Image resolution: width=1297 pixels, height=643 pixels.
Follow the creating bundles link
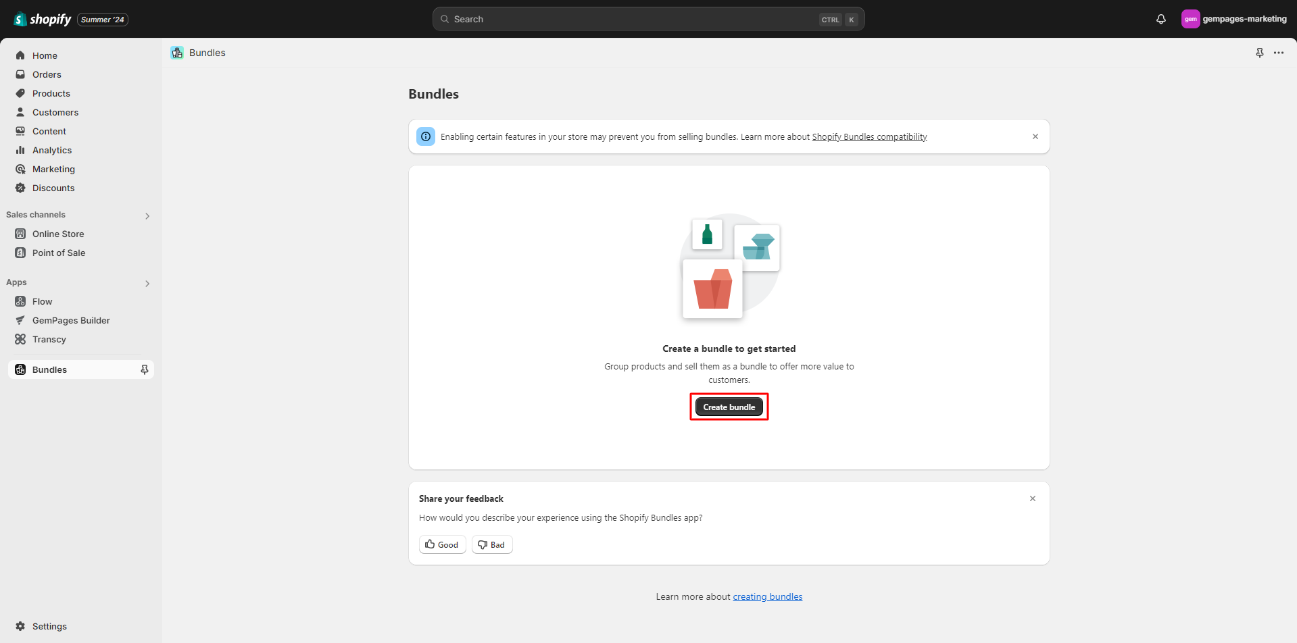(x=767, y=596)
